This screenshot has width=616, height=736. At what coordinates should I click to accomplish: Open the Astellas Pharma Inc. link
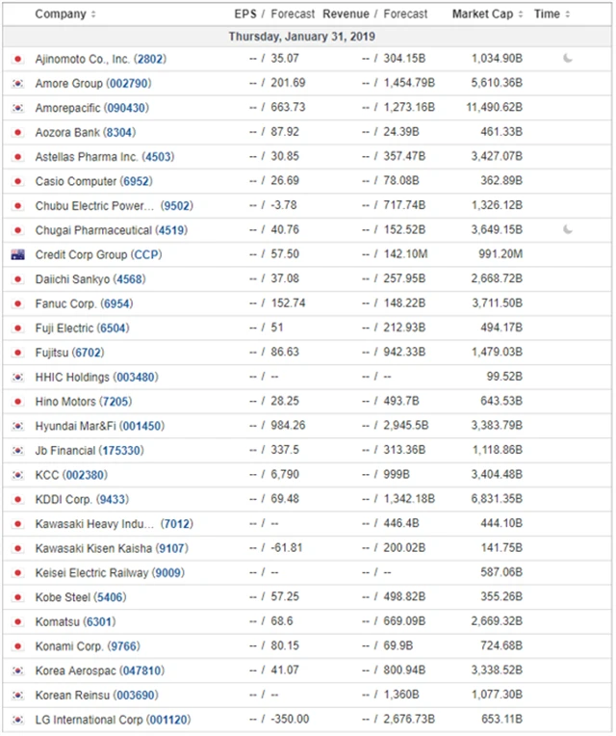86,156
